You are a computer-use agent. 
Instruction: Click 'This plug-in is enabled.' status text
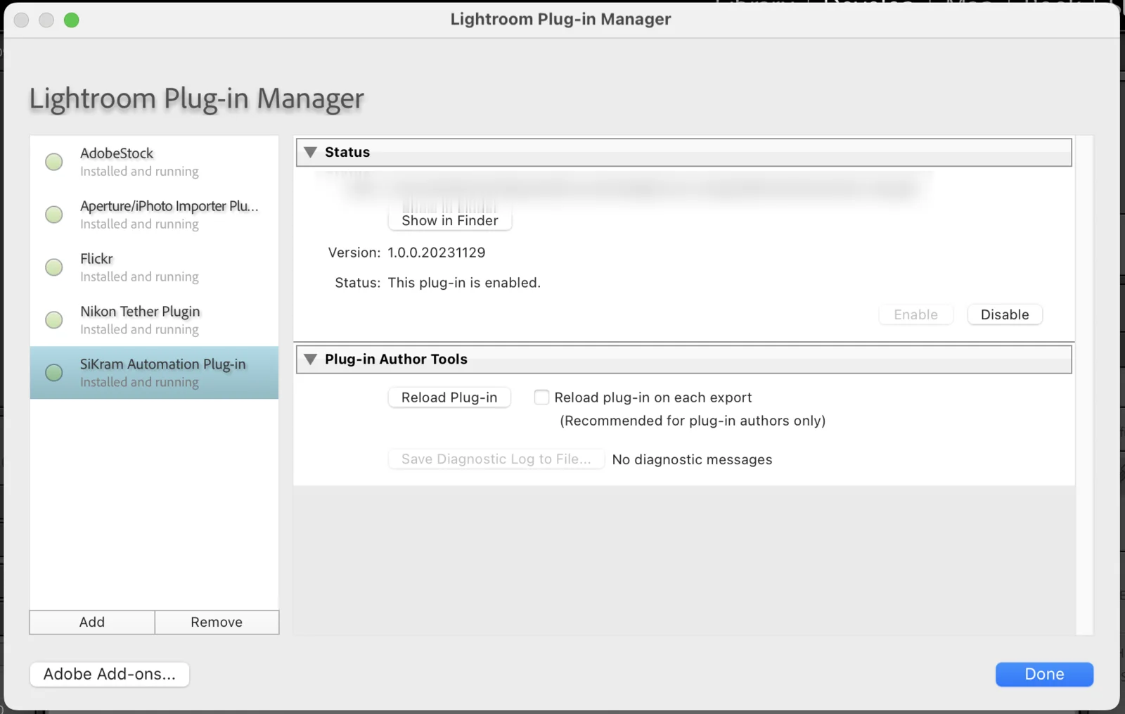click(464, 283)
